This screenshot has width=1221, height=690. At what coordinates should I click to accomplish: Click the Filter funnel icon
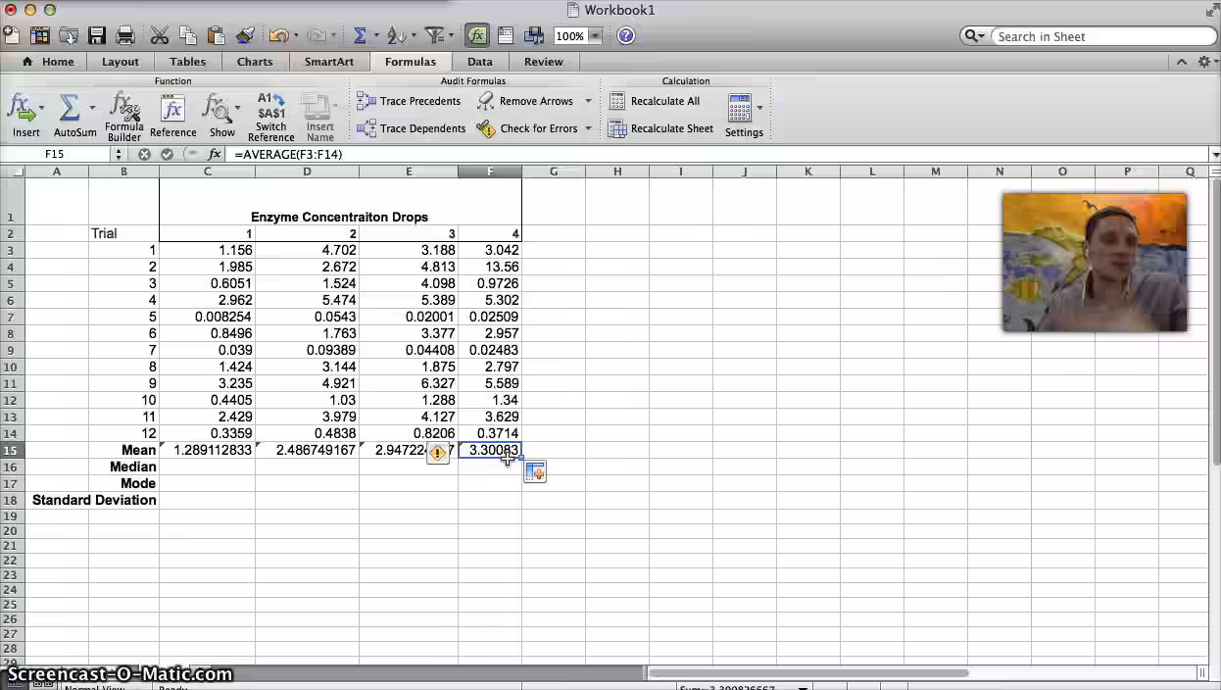click(x=435, y=36)
